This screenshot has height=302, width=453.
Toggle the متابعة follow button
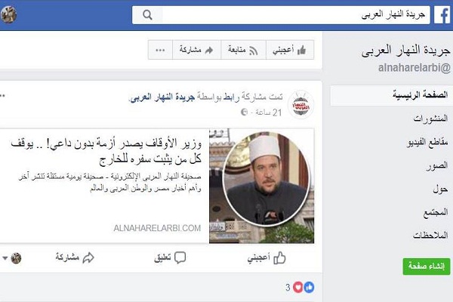click(243, 50)
